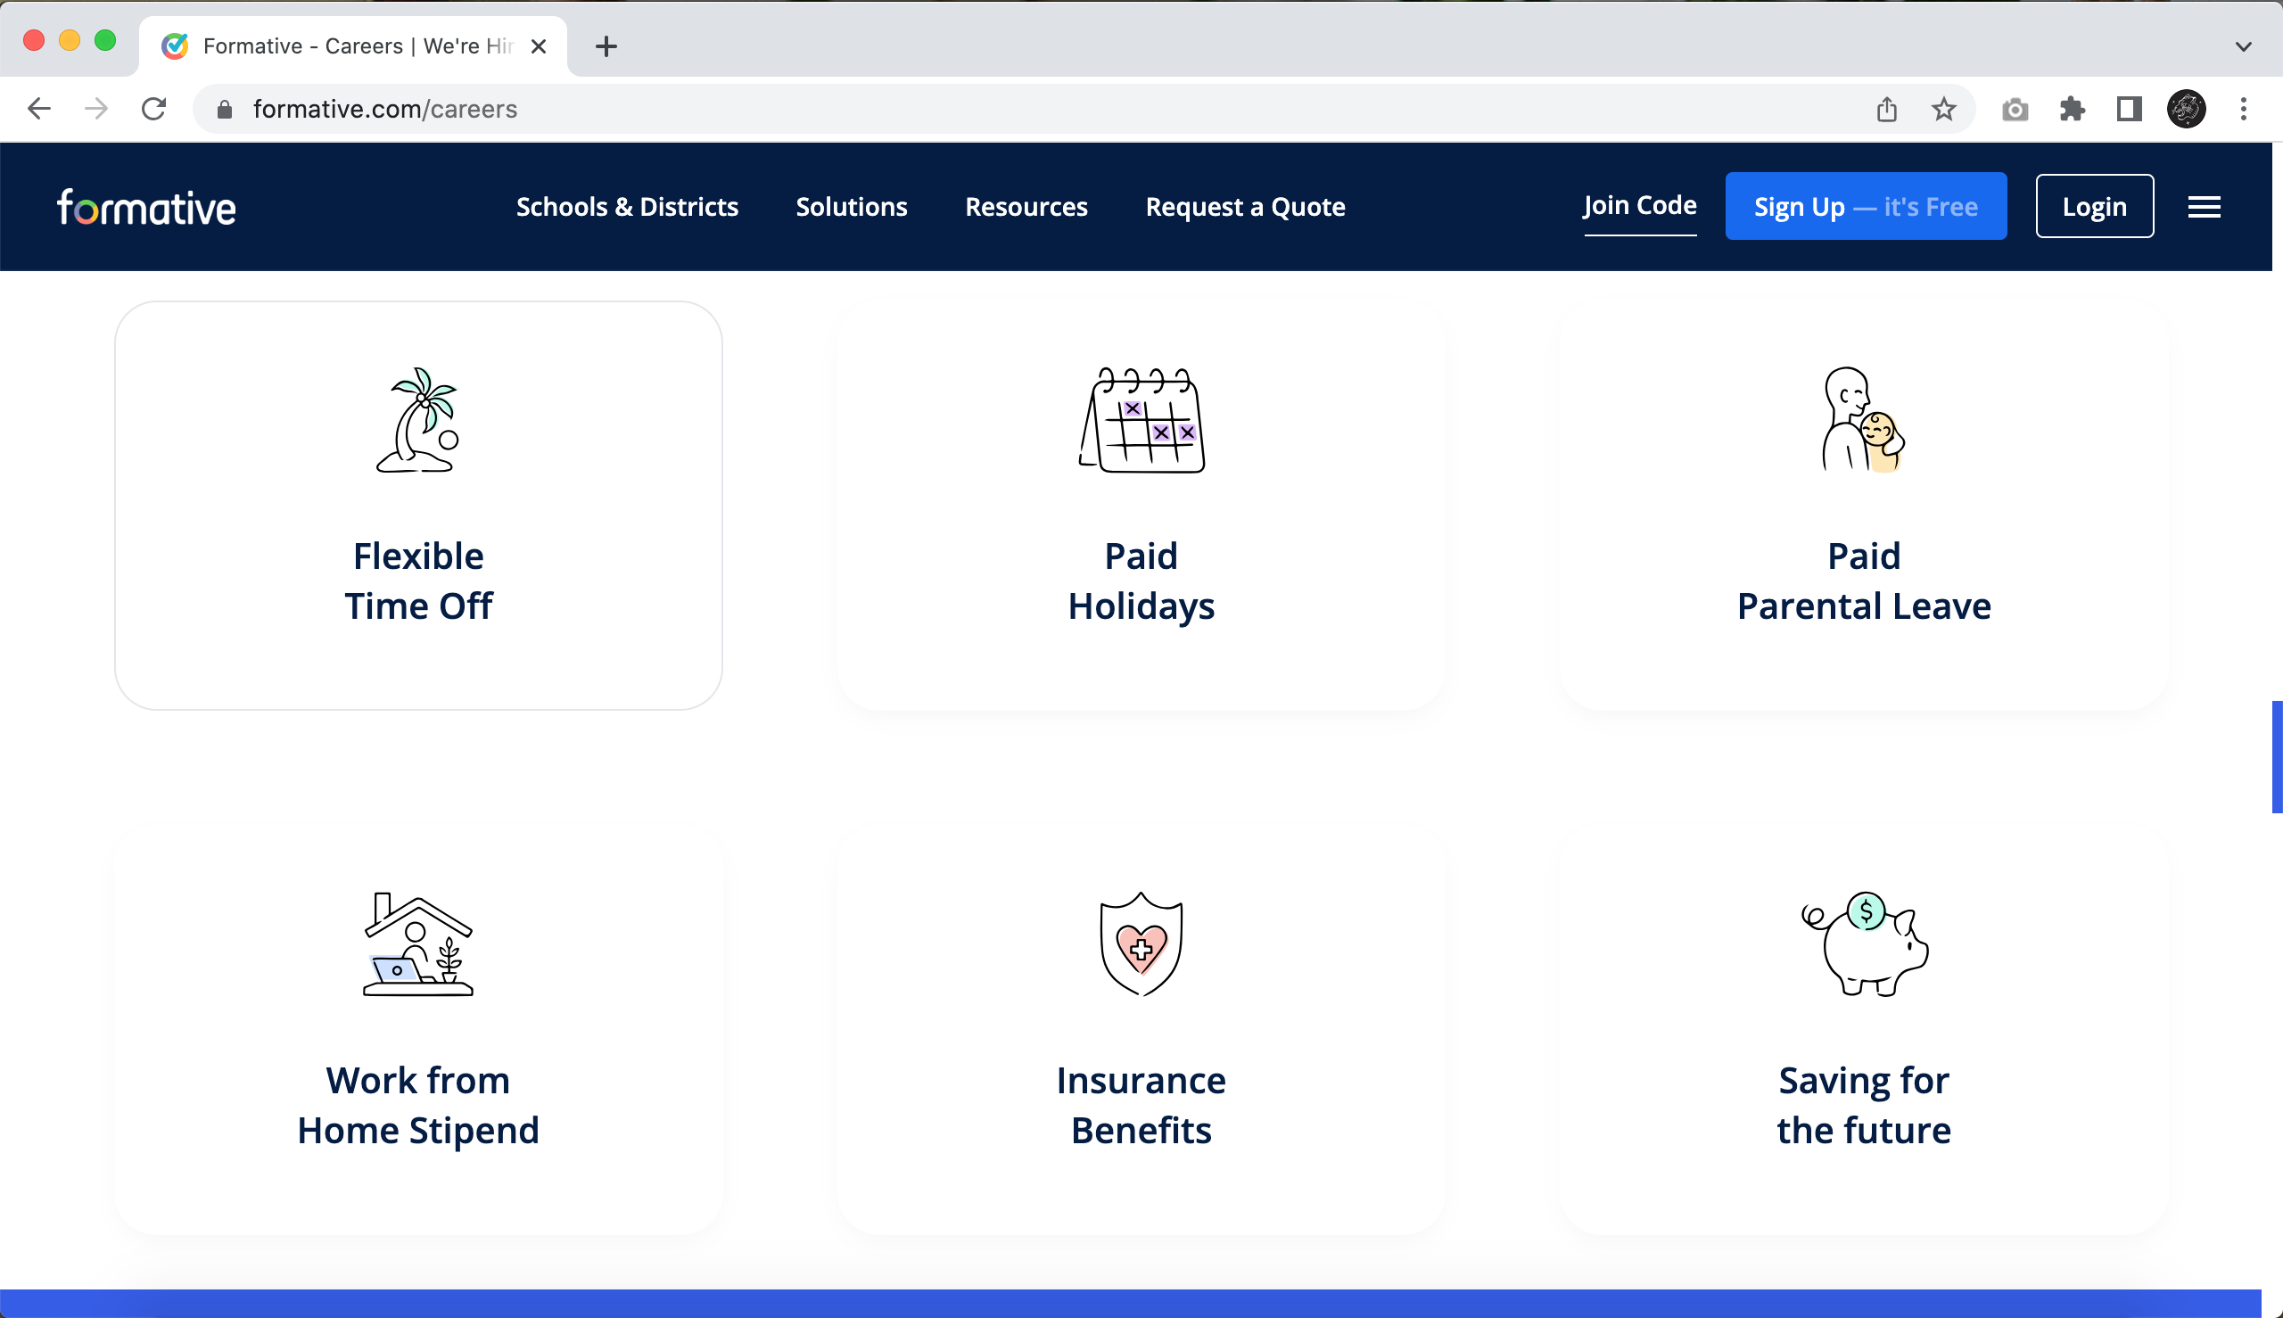Viewport: 2283px width, 1318px height.
Task: Open Schools & Districts menu
Action: [x=626, y=207]
